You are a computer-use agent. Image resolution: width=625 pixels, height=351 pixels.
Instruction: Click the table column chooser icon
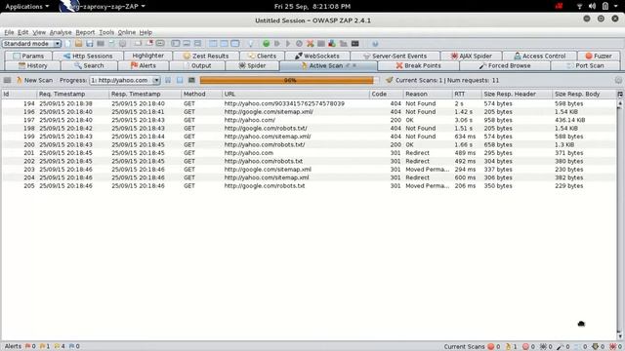(620, 94)
